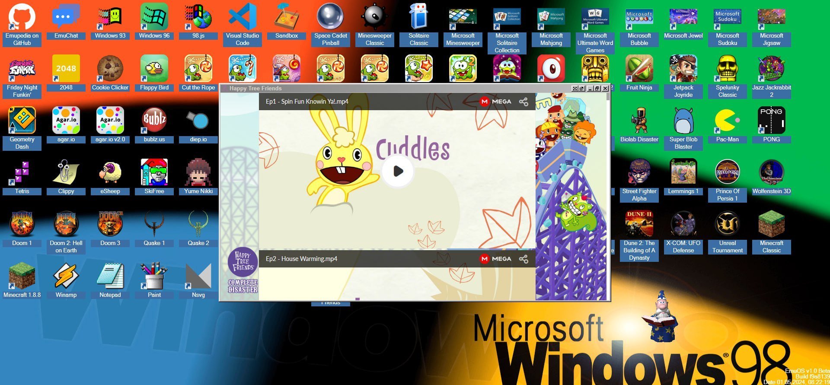Open eSheep icon
830x385 pixels.
click(x=110, y=176)
